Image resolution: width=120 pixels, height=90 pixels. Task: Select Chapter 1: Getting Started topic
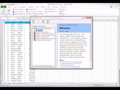coord(42,32)
